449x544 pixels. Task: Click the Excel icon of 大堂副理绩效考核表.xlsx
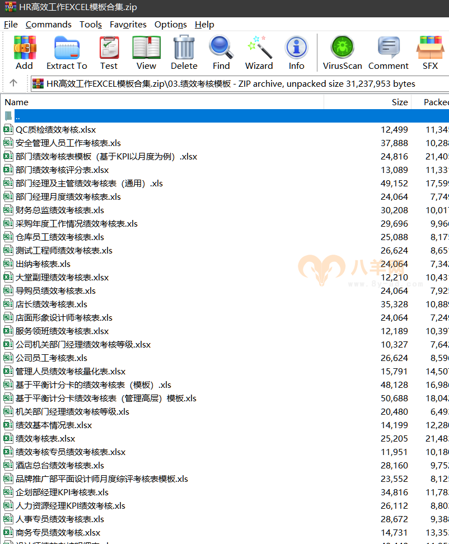click(8, 277)
